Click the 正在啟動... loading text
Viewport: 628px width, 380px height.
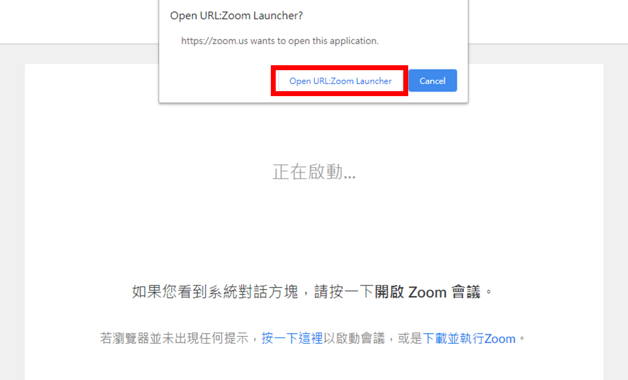[314, 172]
